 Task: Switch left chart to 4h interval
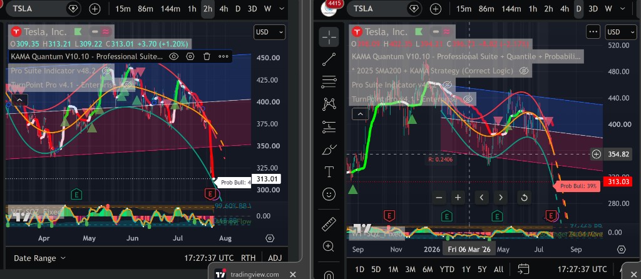click(223, 9)
